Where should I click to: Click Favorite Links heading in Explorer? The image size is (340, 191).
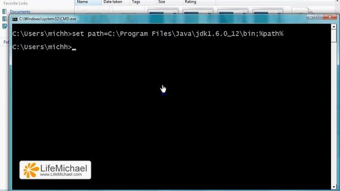15,3
